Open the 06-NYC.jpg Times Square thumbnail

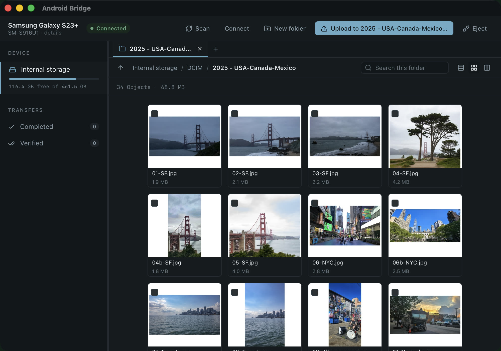(x=345, y=226)
